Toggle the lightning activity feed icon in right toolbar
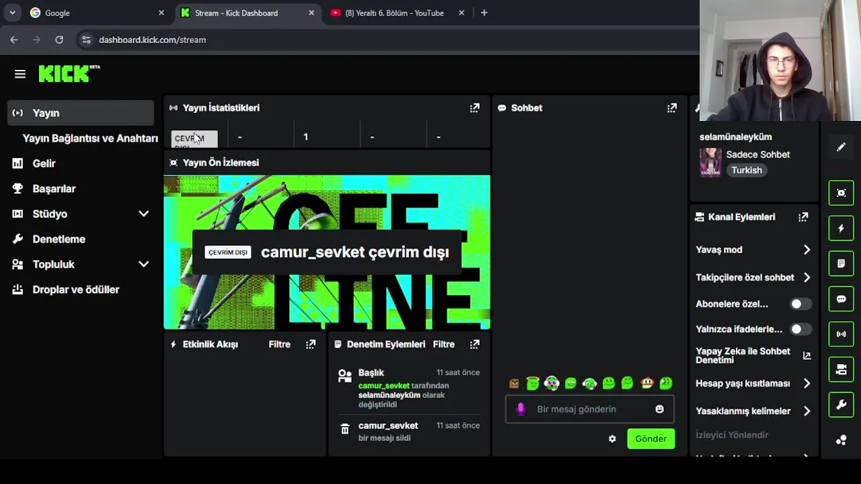This screenshot has width=861, height=484. click(841, 229)
